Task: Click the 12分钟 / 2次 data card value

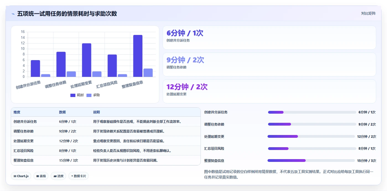Action: click(x=187, y=87)
